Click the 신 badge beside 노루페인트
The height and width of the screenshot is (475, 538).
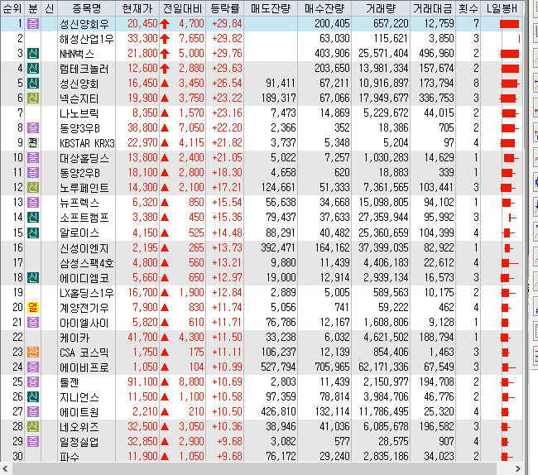(x=33, y=188)
